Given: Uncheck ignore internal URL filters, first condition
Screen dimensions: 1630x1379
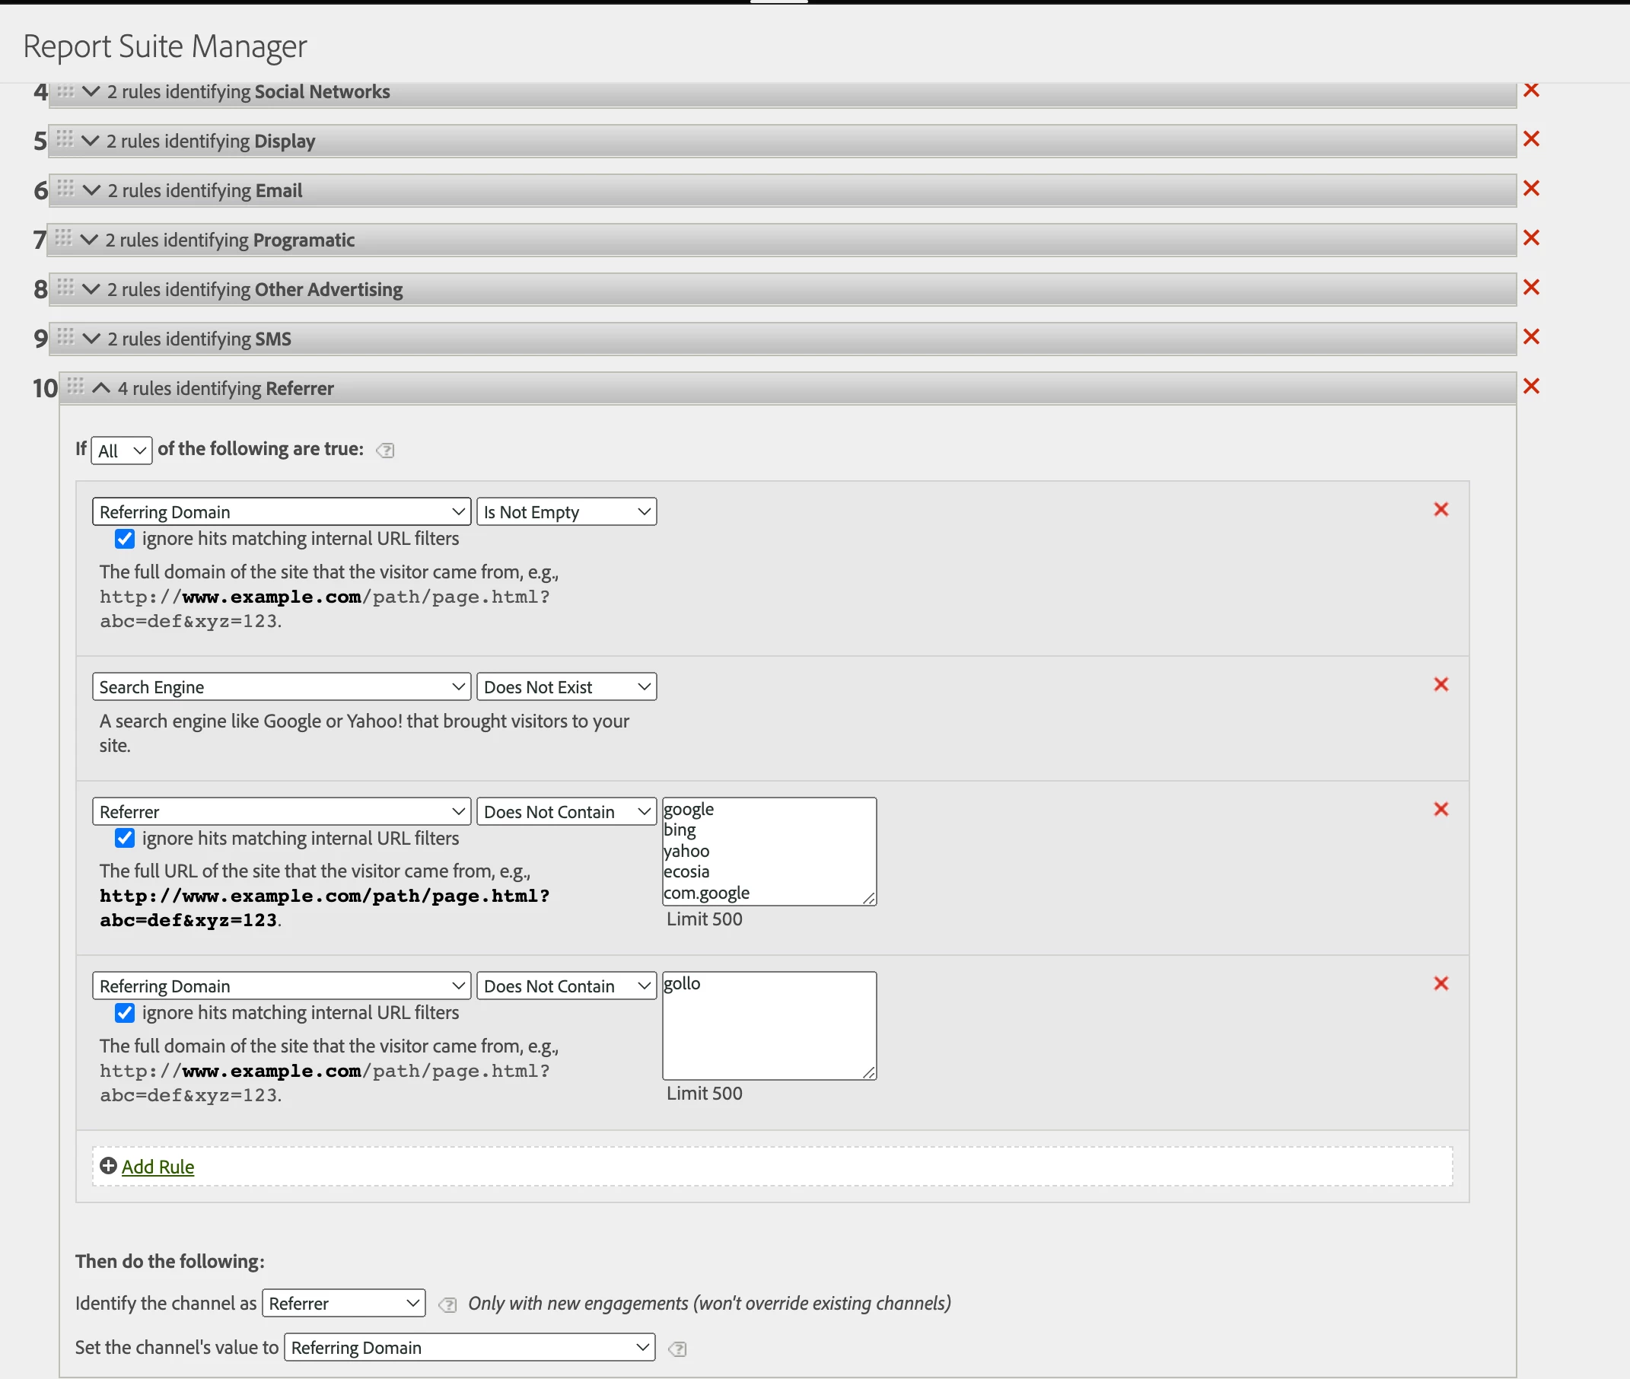Looking at the screenshot, I should 125,539.
